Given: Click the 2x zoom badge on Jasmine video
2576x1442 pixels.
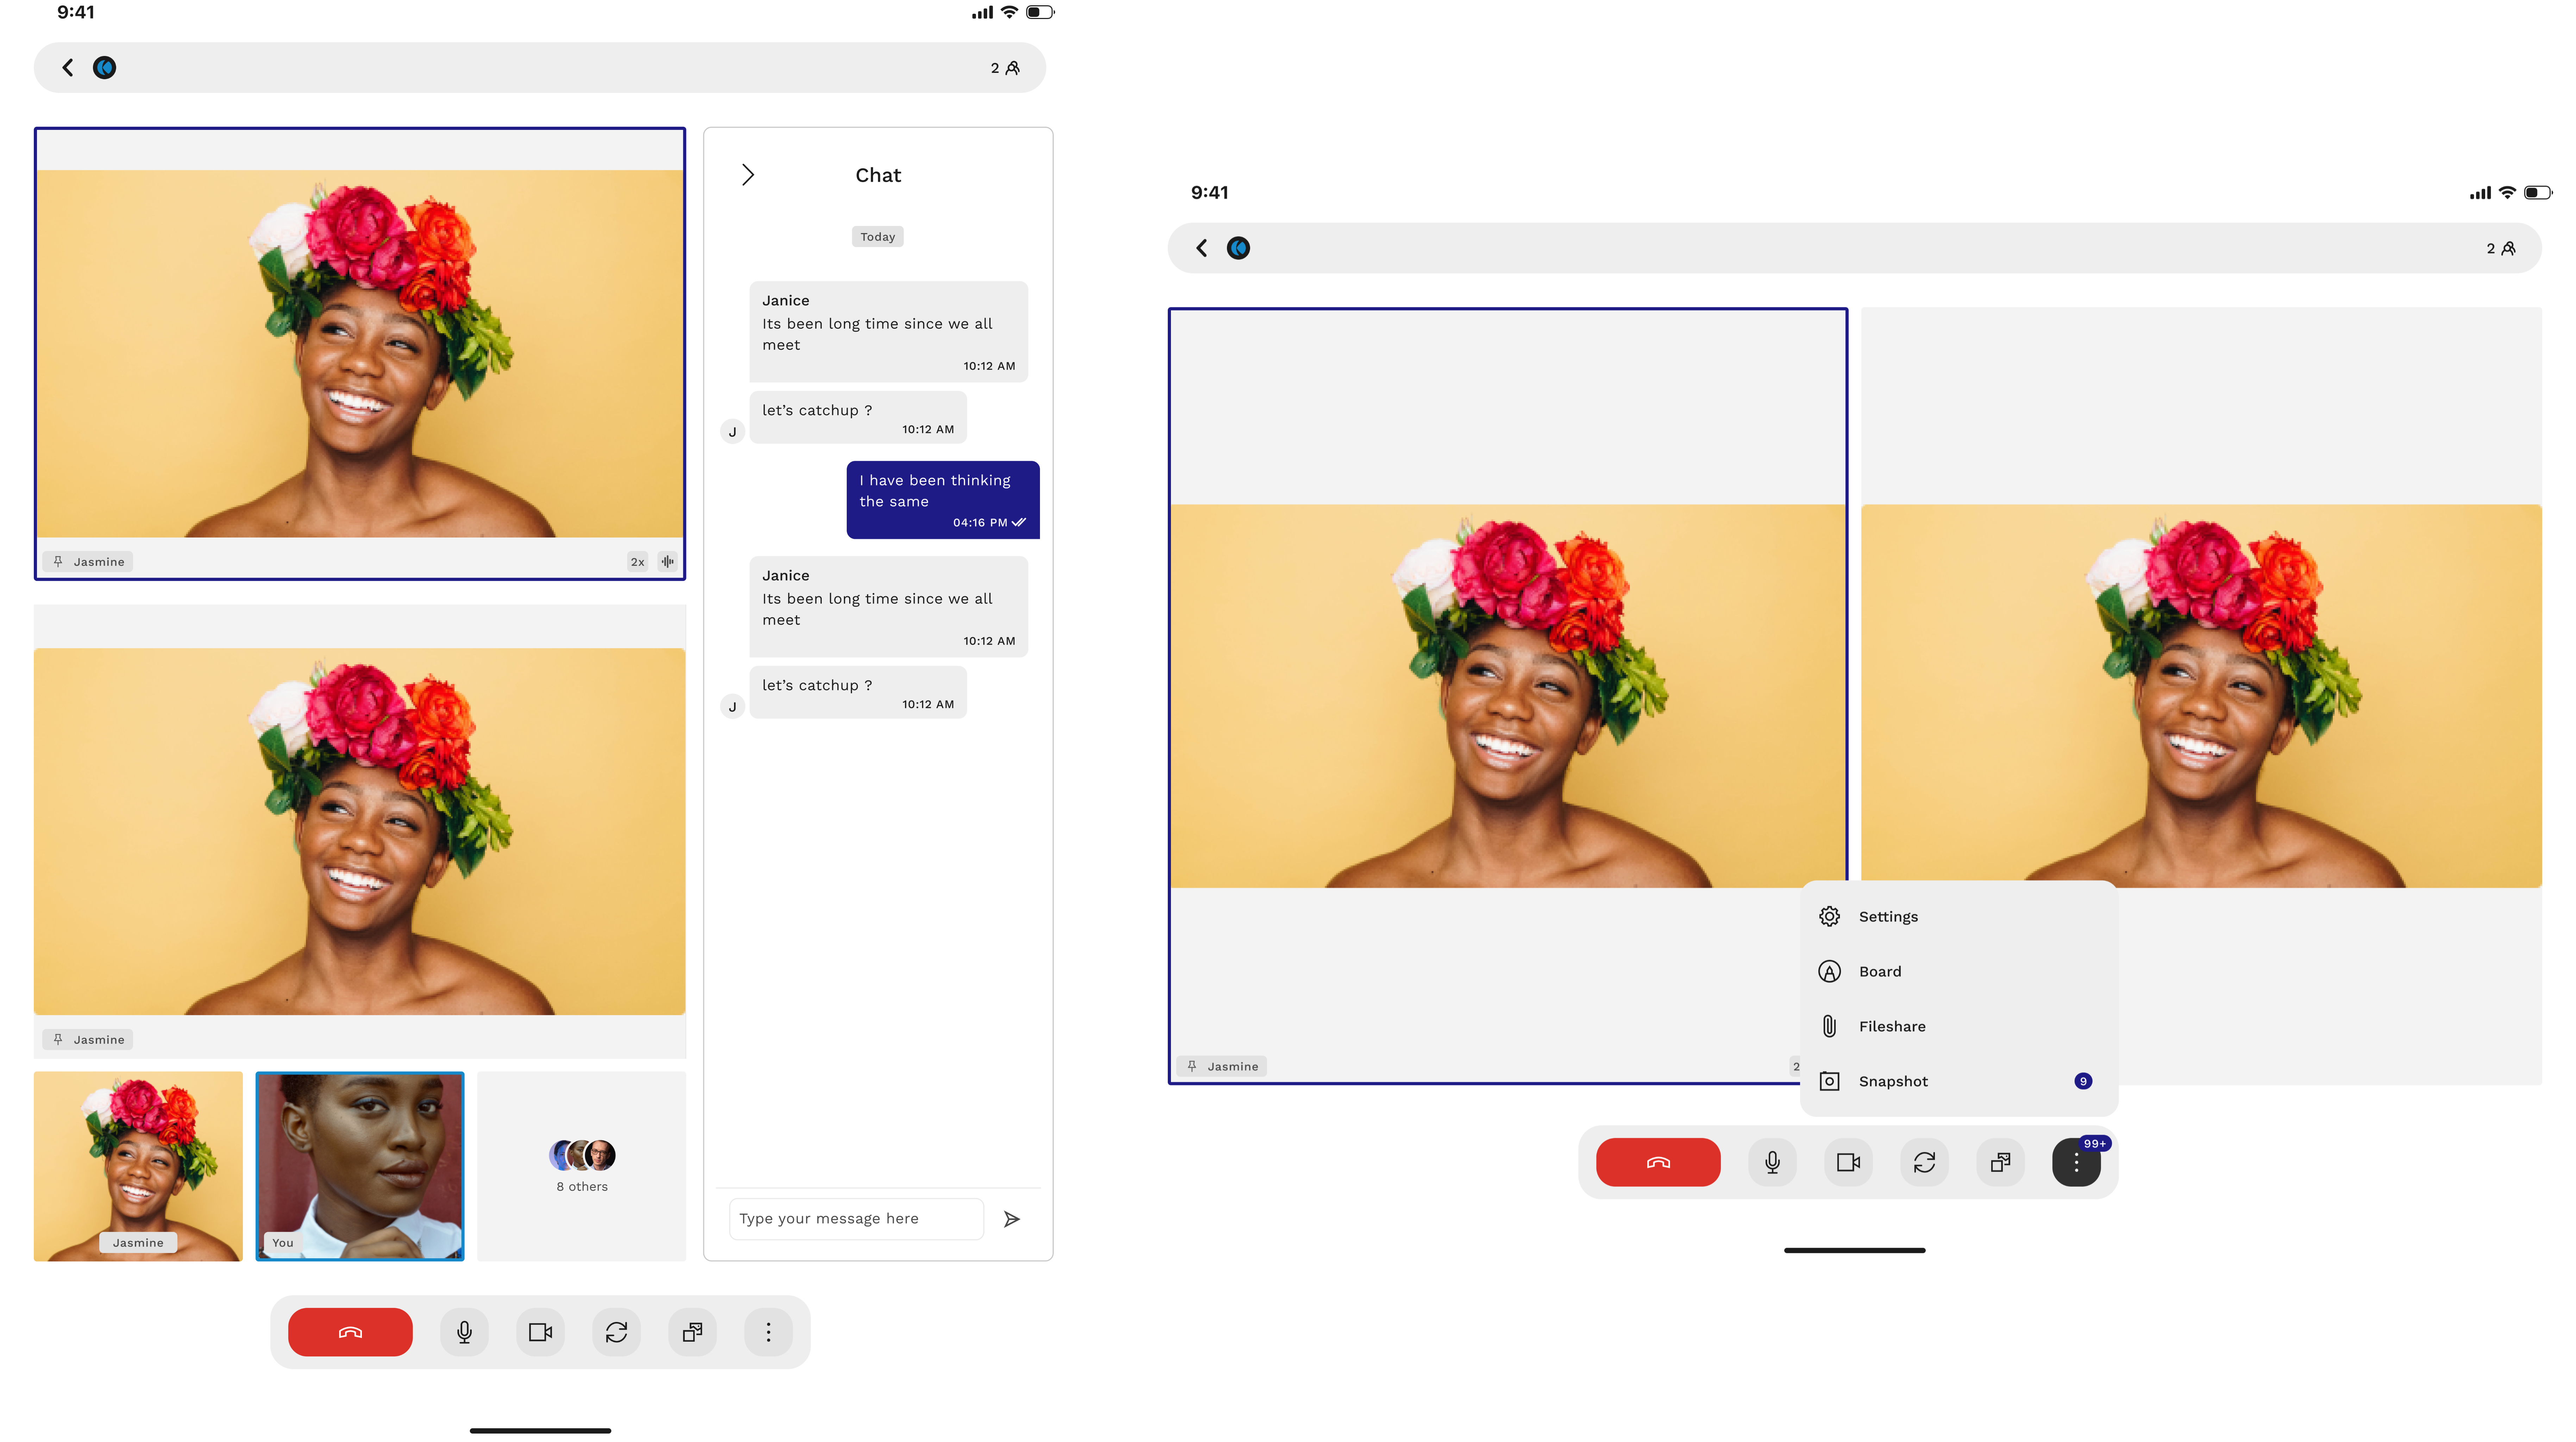Looking at the screenshot, I should (x=637, y=562).
